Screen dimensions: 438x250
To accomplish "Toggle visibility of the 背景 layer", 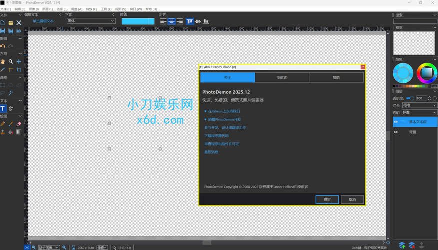I will [x=396, y=132].
